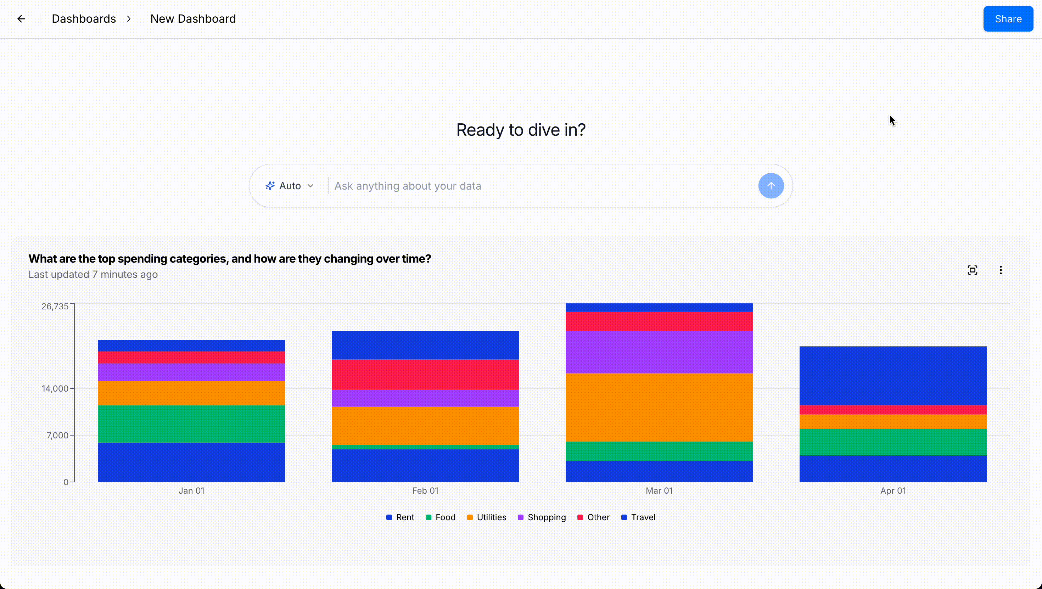Click the green Food color swatch
This screenshot has height=589, width=1042.
(428, 517)
